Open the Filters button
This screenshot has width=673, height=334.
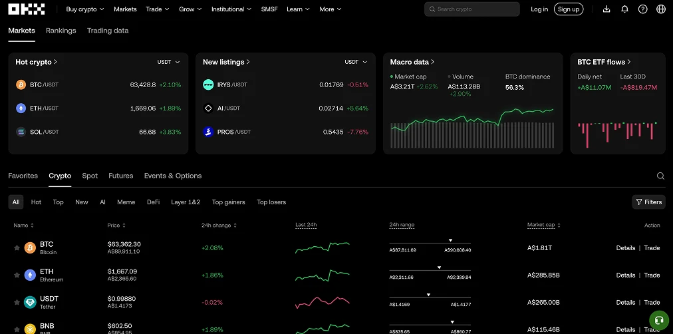coord(648,202)
